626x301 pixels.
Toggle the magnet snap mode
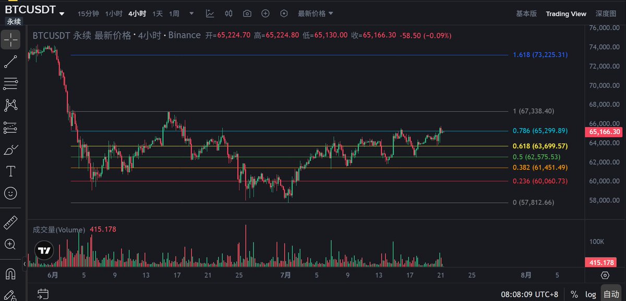(10, 273)
